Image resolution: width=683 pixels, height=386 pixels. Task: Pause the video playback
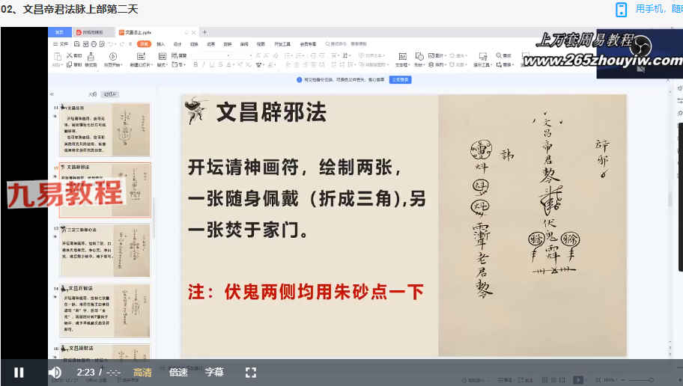19,373
